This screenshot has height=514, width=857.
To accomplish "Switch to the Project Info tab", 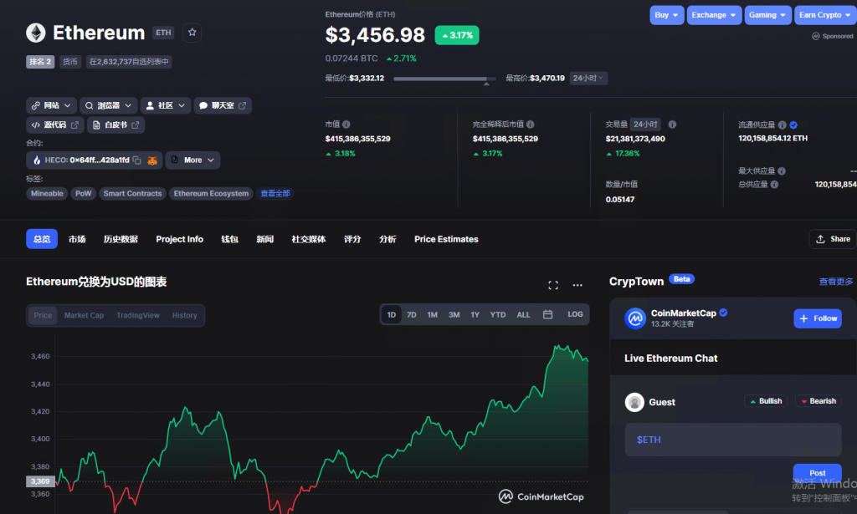I will point(179,239).
